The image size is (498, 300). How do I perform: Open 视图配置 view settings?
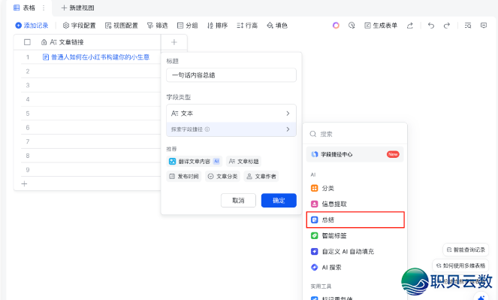pyautogui.click(x=122, y=26)
